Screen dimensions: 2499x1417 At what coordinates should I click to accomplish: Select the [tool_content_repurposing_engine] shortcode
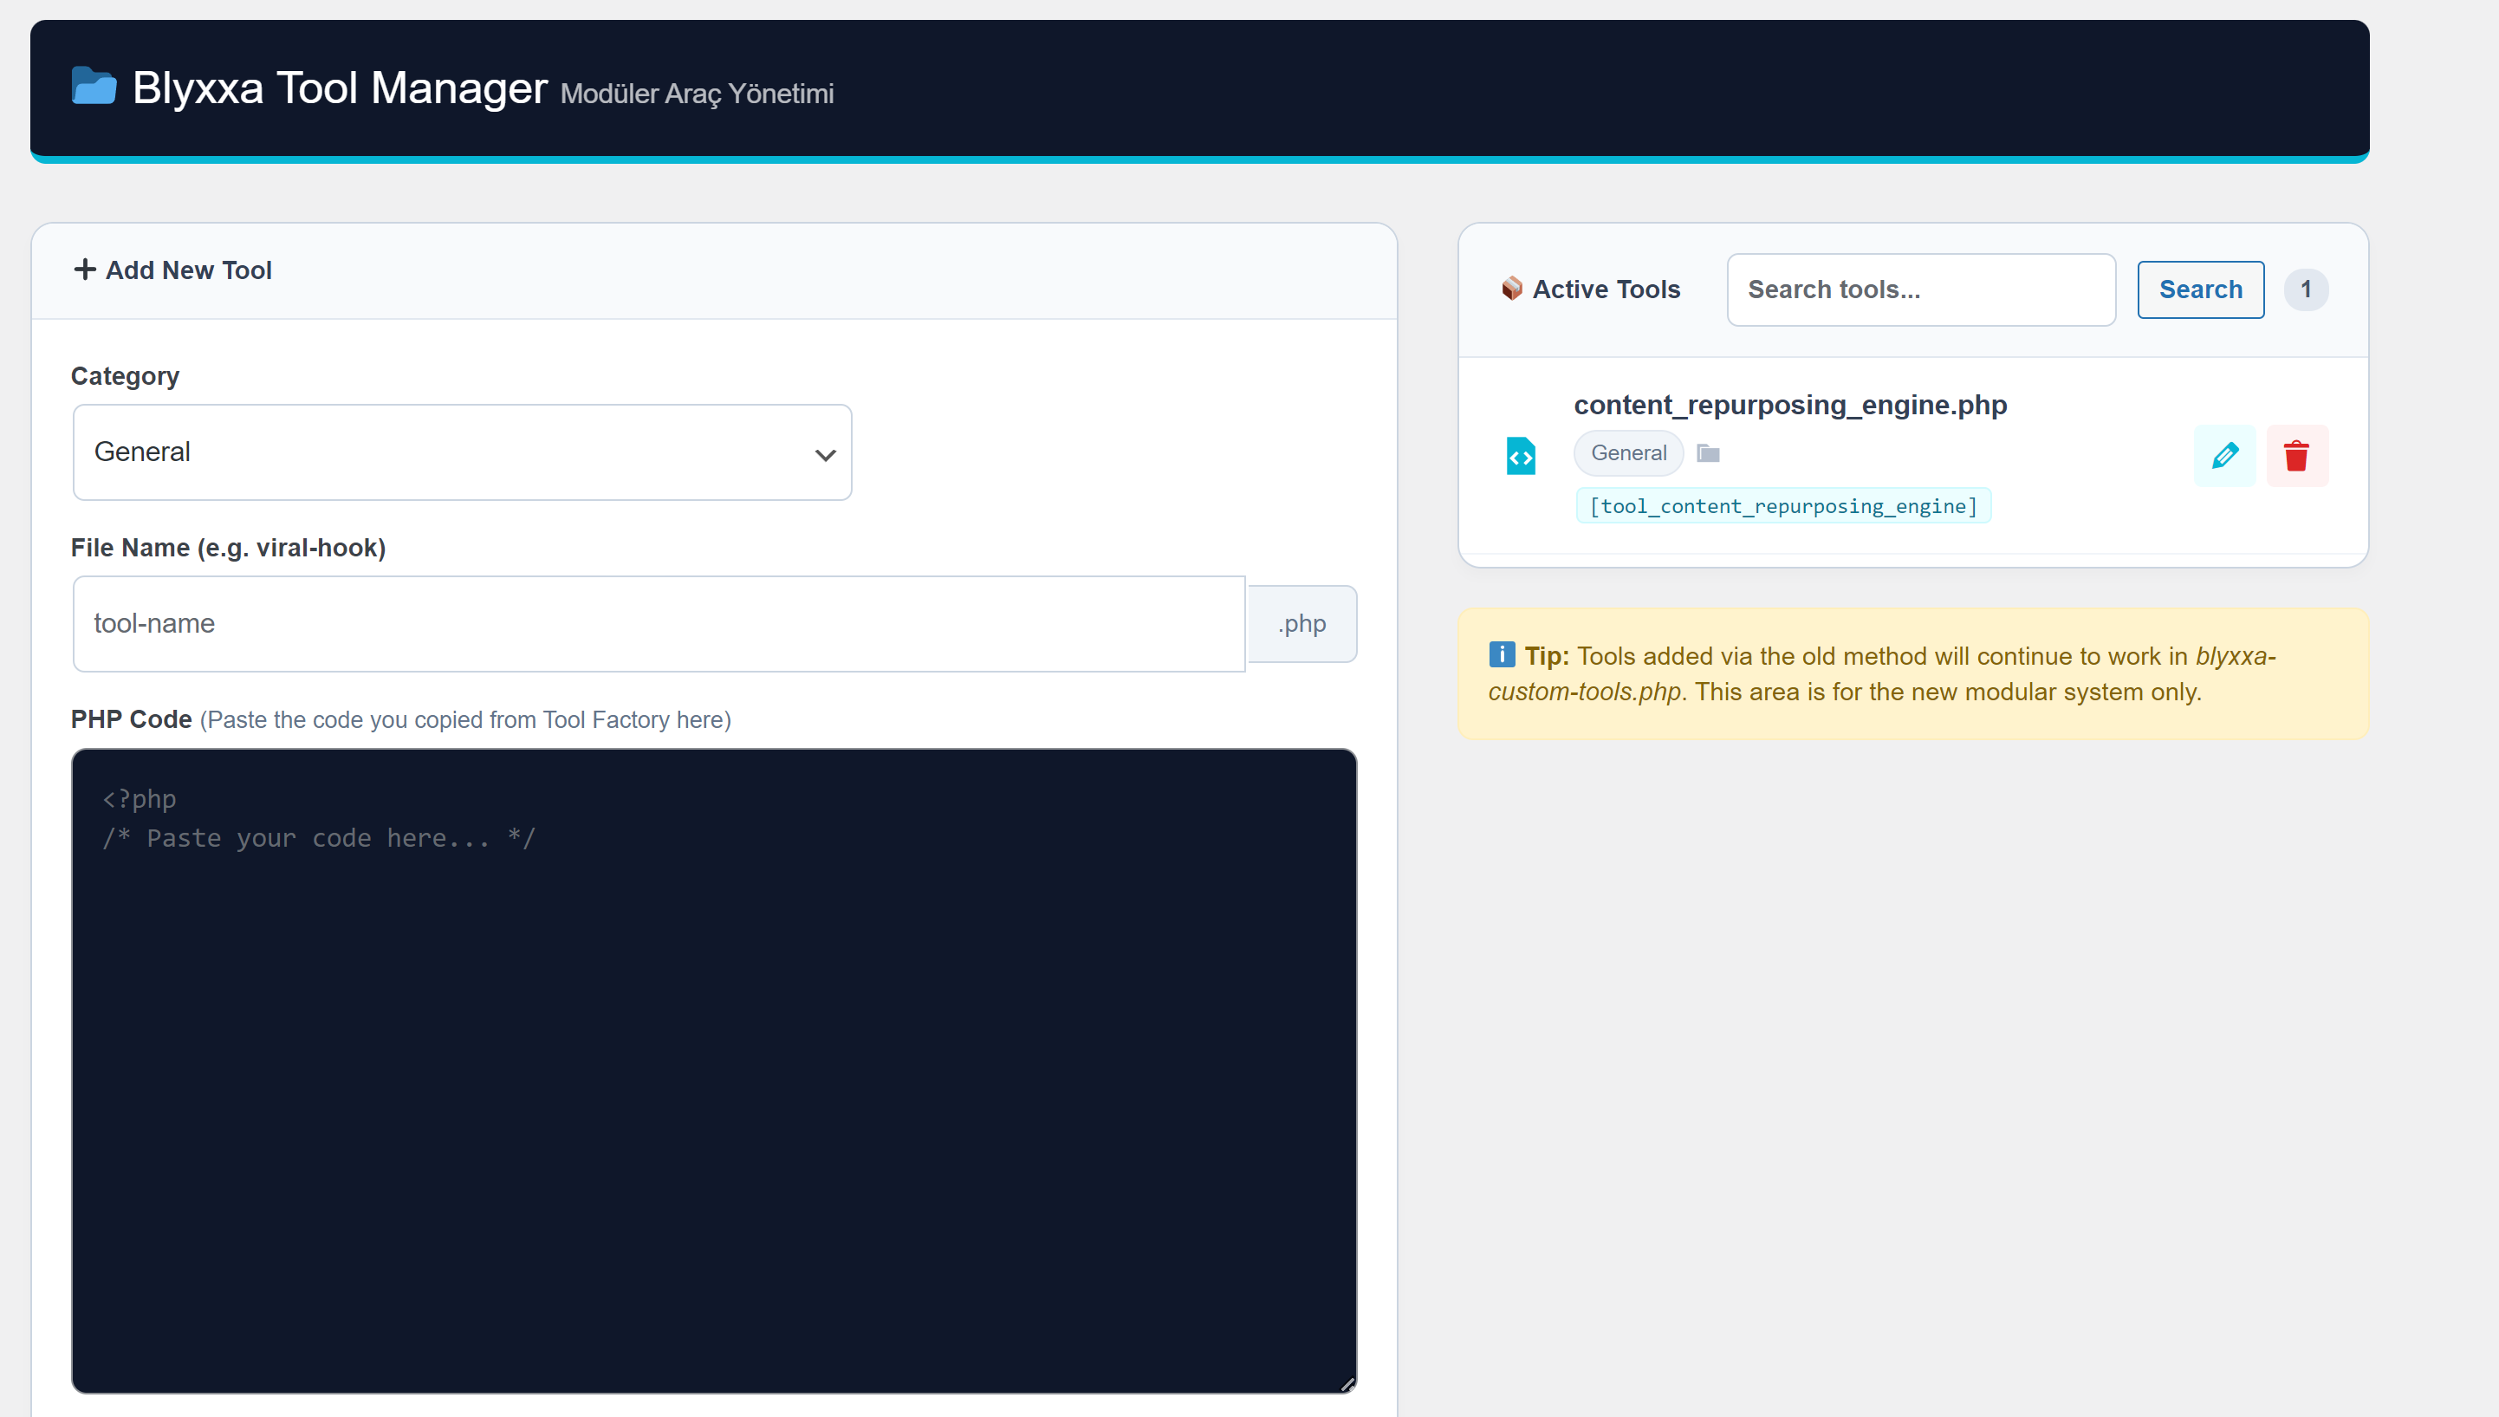[x=1782, y=505]
